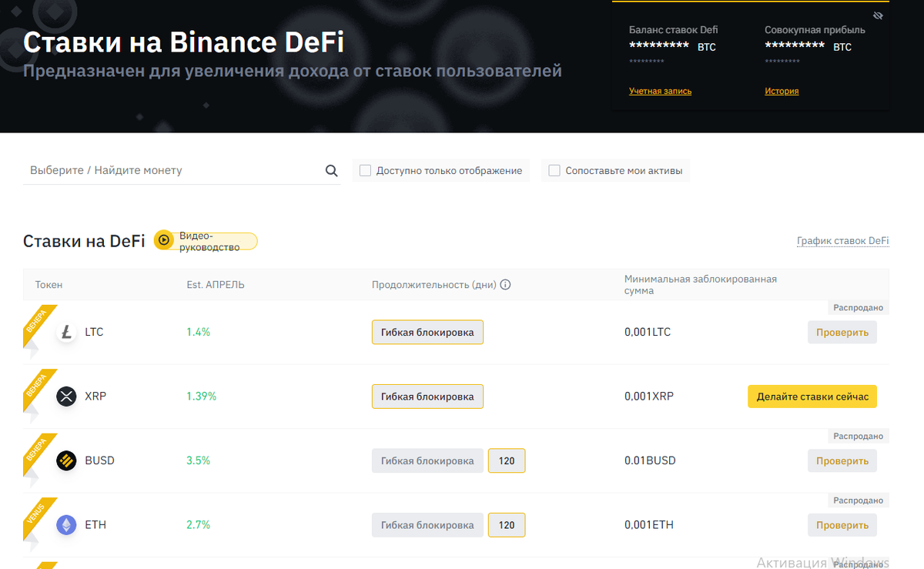Click 'Баланс ставок Defi' label
The width and height of the screenshot is (924, 569).
(674, 30)
